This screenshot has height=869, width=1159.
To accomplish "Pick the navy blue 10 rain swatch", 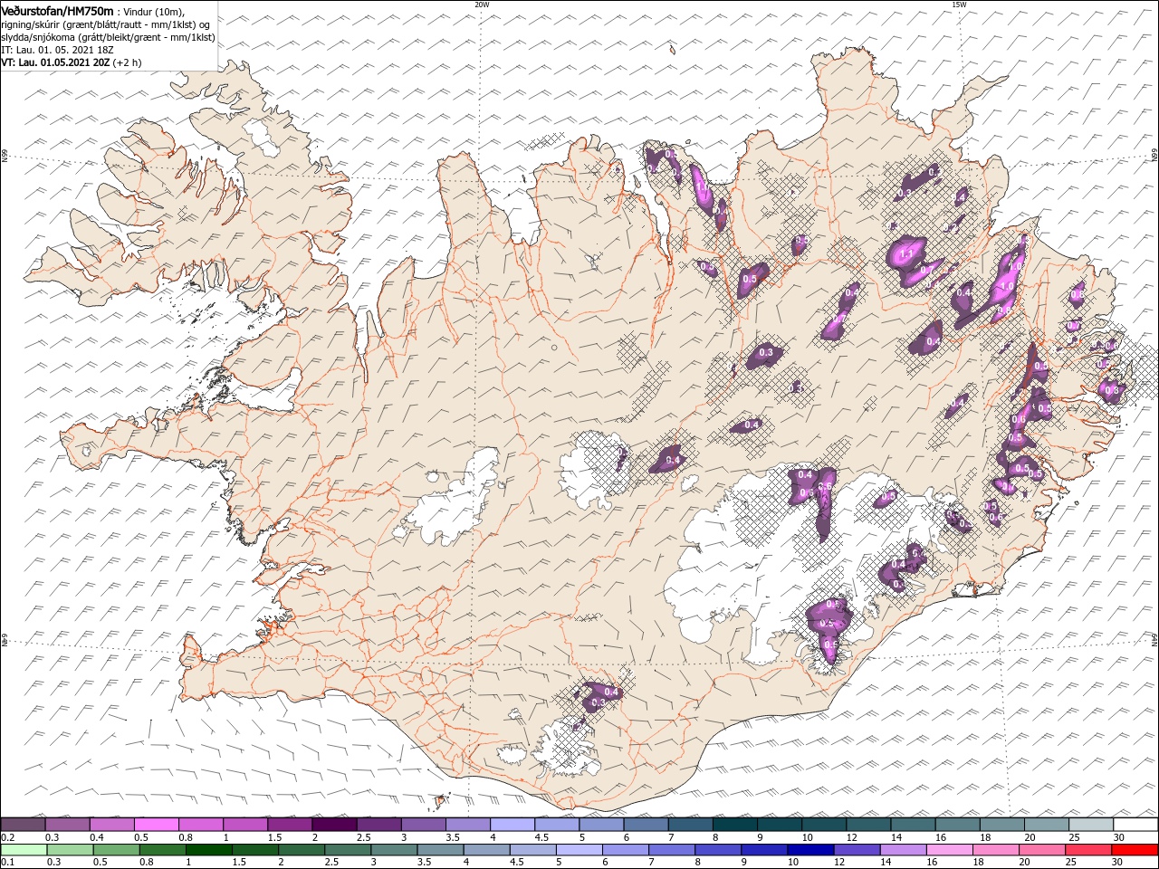I will tap(811, 850).
